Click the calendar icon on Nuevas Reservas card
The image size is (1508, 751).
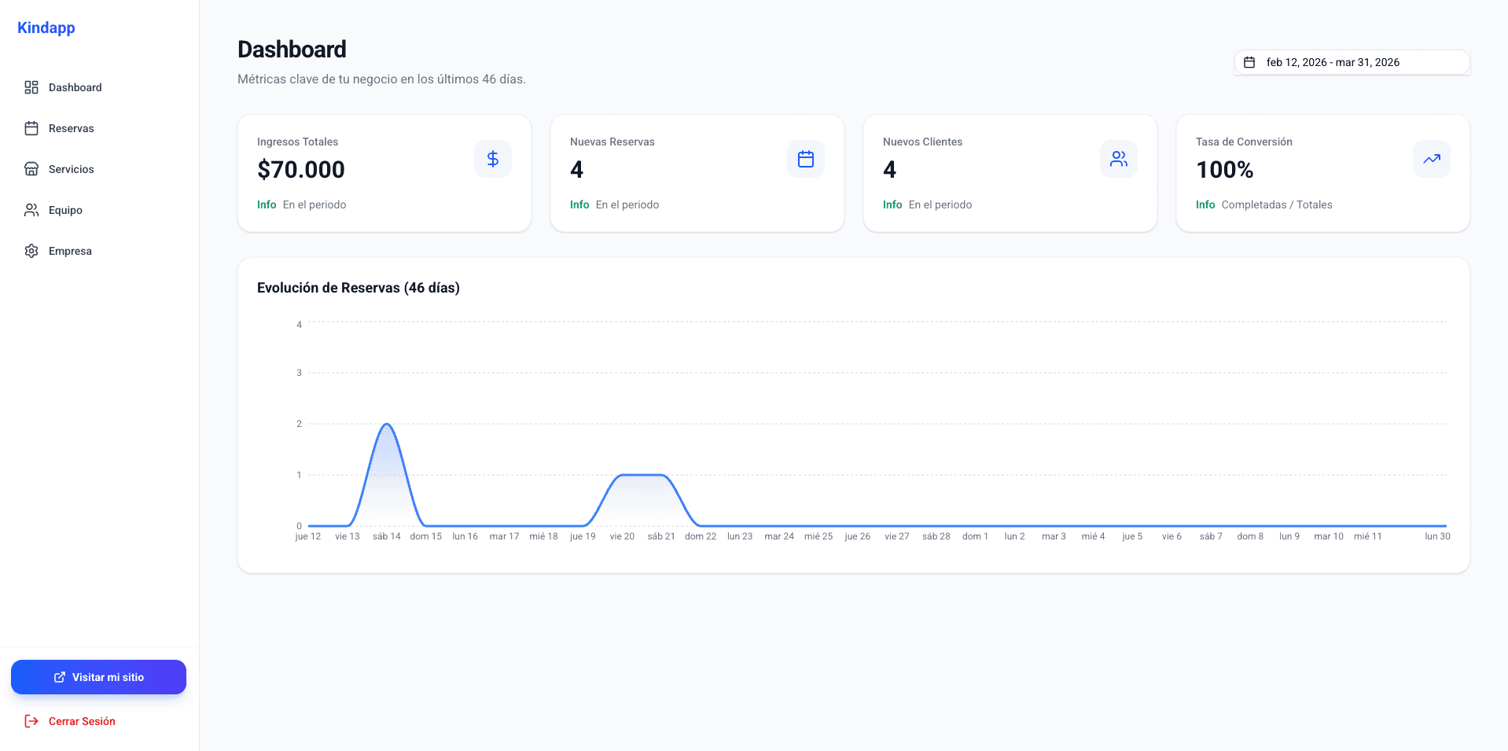[x=806, y=159]
